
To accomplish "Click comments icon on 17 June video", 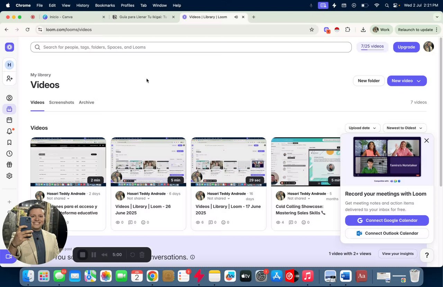I will click(x=210, y=222).
